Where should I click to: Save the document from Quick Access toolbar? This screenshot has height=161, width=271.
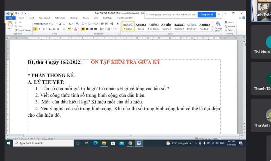click(x=12, y=13)
